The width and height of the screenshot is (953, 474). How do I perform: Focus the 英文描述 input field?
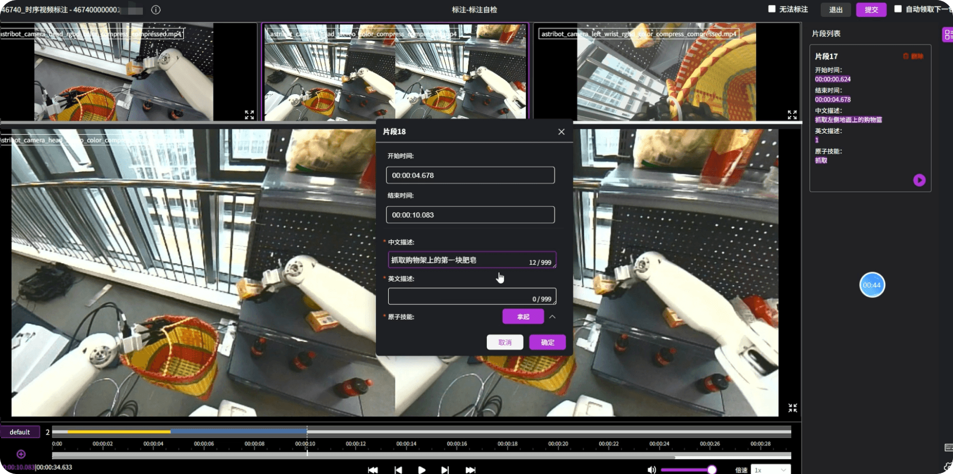pyautogui.click(x=472, y=296)
